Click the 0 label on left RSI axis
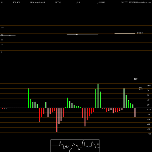Viewport: 152px width, 152px height. [x=2, y=52]
